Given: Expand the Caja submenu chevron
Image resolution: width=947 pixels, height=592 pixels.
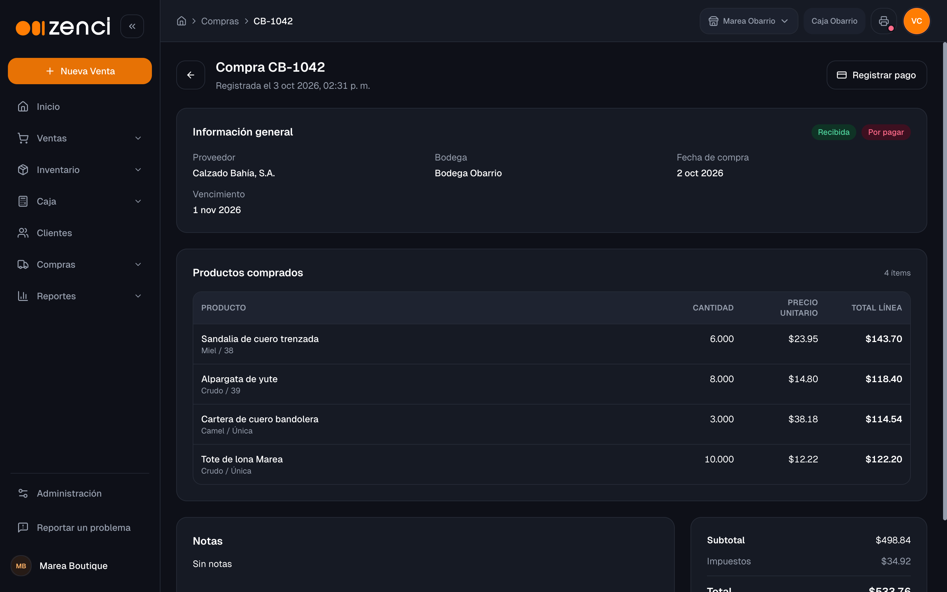Looking at the screenshot, I should tap(138, 201).
